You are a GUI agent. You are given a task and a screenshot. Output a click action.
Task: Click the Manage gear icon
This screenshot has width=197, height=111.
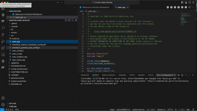tap(3, 104)
